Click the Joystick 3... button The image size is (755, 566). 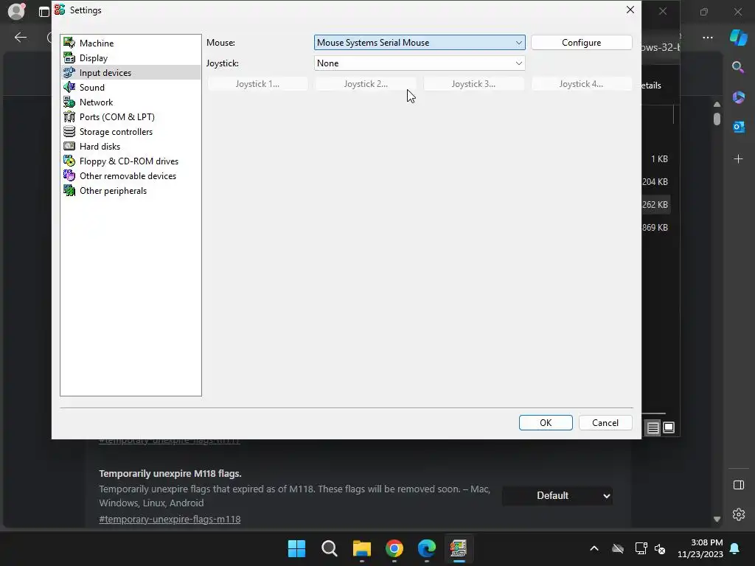[473, 84]
